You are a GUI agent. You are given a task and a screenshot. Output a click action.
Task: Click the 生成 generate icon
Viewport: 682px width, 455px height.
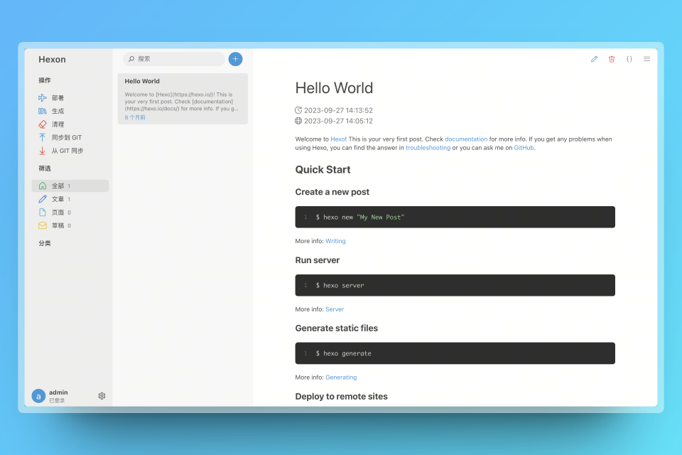coord(42,111)
